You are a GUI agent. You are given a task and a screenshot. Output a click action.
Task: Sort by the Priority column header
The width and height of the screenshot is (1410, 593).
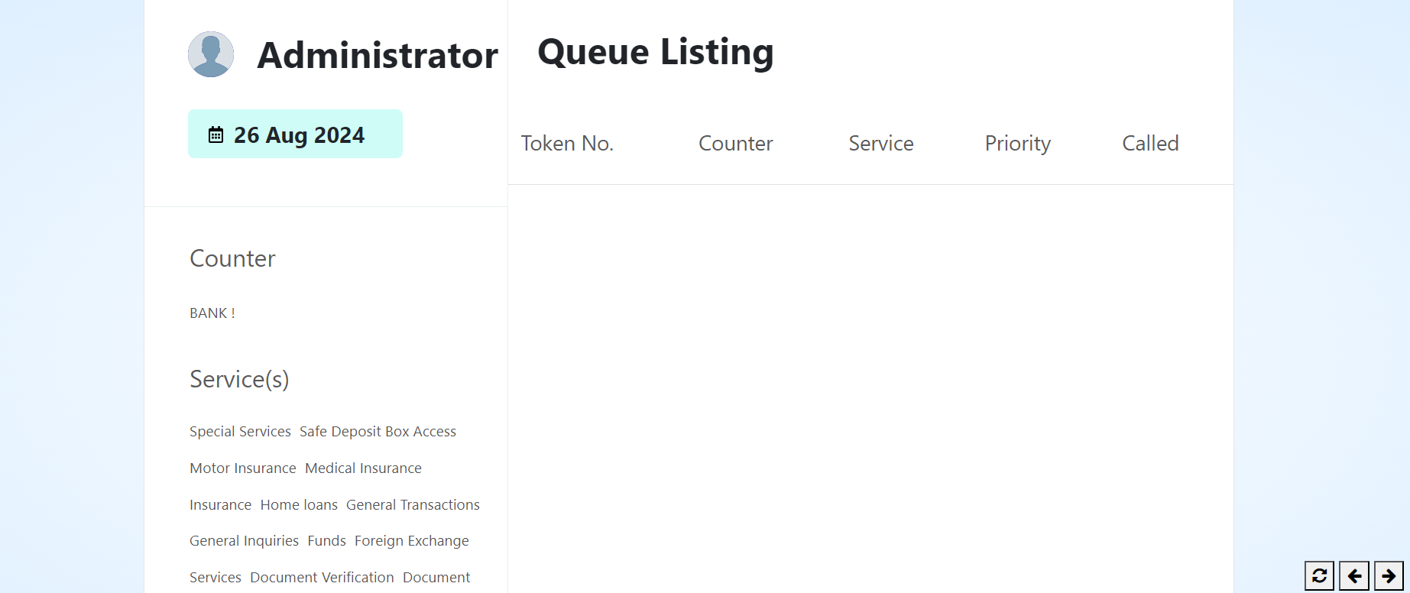pyautogui.click(x=1017, y=143)
